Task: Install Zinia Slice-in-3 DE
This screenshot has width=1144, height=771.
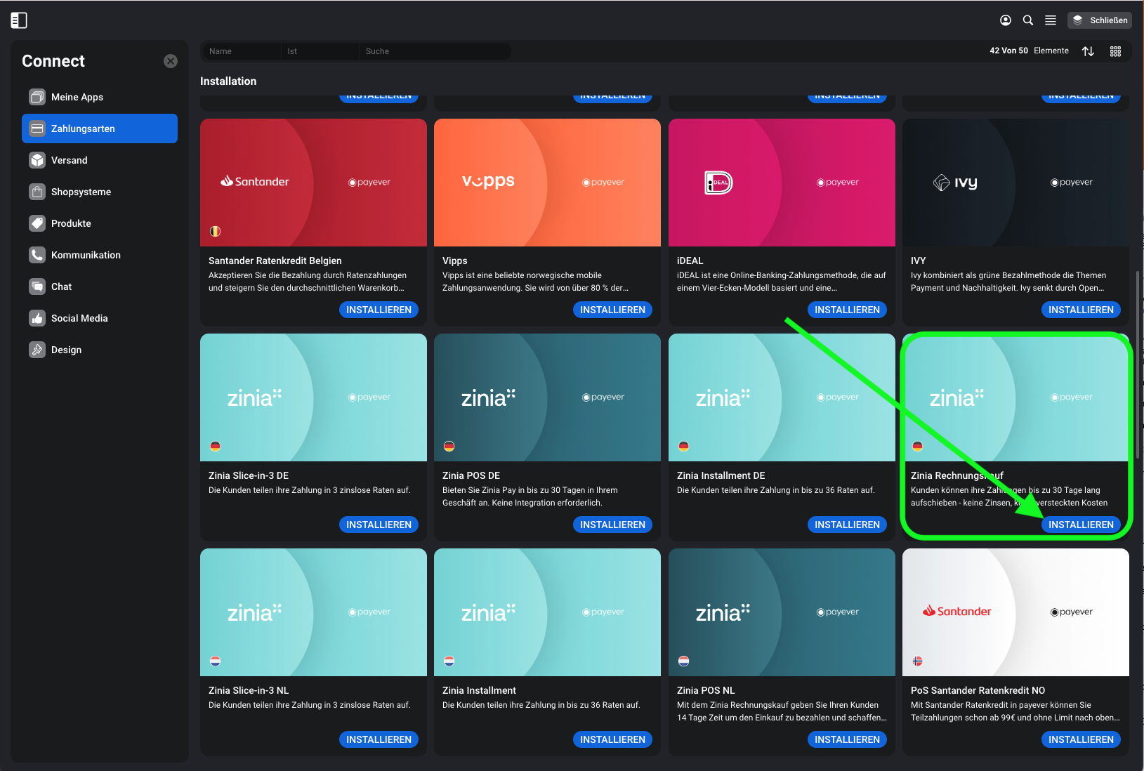Action: click(x=379, y=525)
